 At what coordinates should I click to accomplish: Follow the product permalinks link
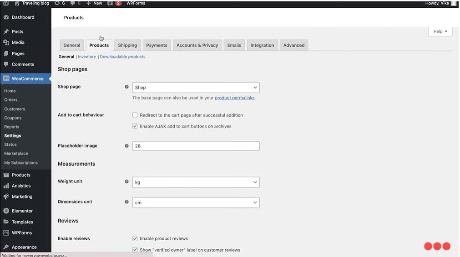coord(235,98)
